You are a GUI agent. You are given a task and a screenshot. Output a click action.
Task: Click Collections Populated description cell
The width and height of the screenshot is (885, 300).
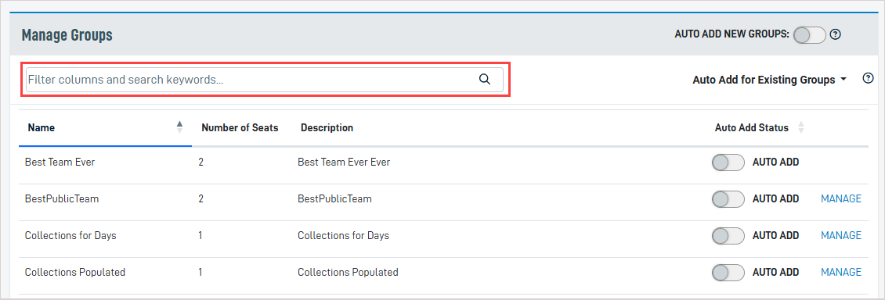point(348,272)
